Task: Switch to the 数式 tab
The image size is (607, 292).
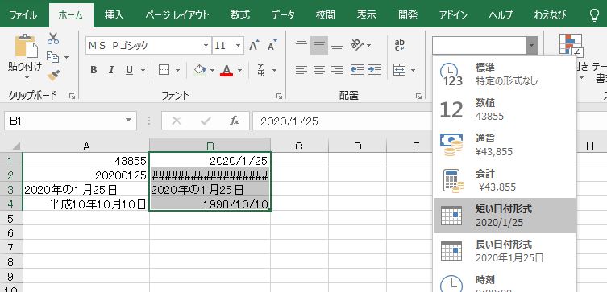Action: [x=240, y=15]
